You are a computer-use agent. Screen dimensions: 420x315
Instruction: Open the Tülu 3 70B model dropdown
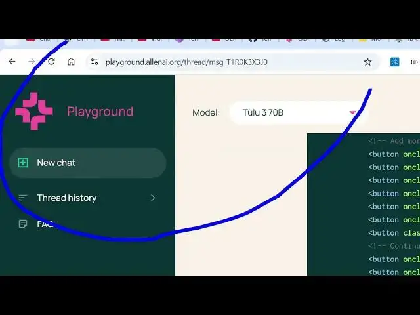tap(299, 112)
